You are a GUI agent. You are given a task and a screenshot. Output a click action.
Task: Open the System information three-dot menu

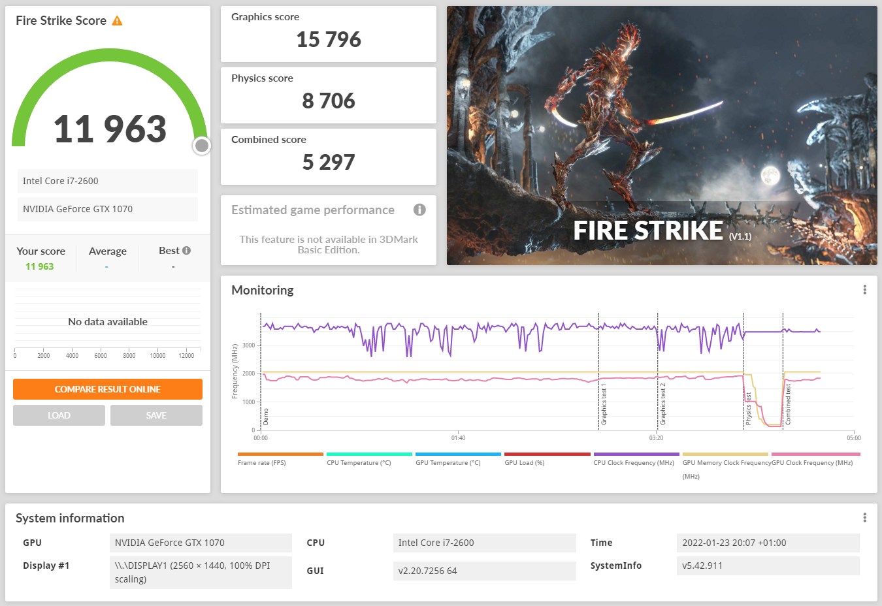pyautogui.click(x=864, y=518)
